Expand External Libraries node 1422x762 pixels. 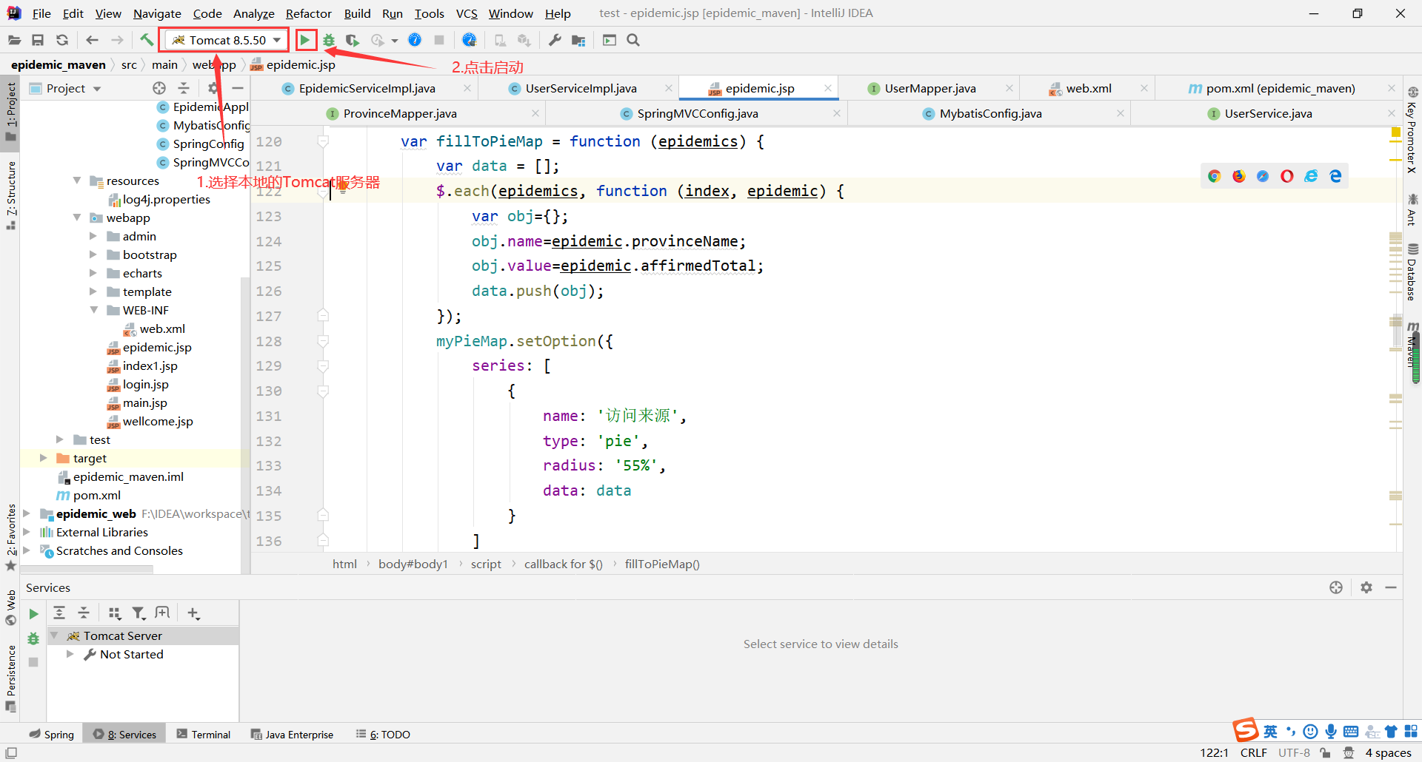click(x=27, y=532)
